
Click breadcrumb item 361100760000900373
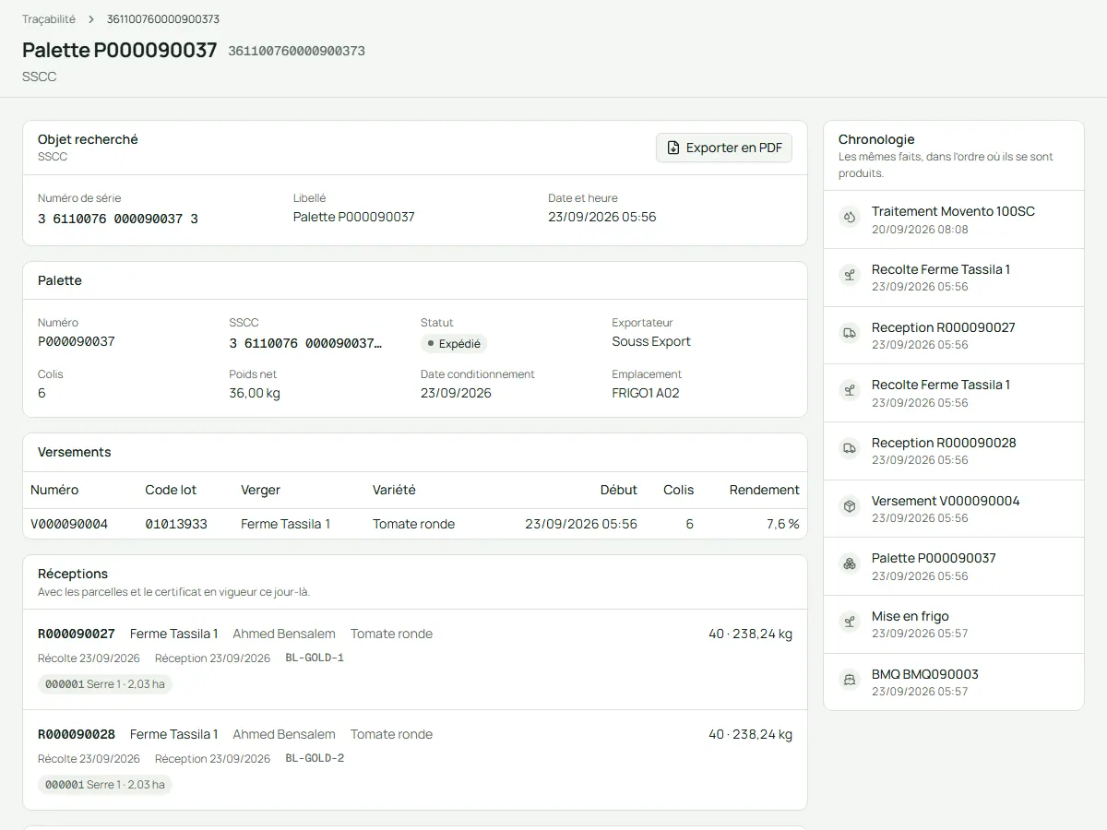coord(163,19)
